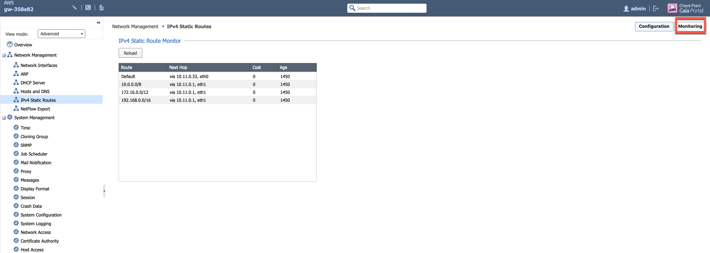Switch to the Monitoring tab
The height and width of the screenshot is (253, 710).
(690, 26)
